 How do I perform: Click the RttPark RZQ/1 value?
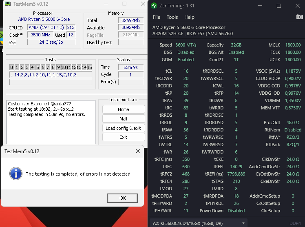(293, 145)
